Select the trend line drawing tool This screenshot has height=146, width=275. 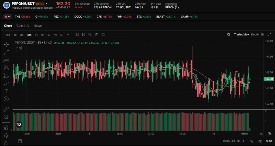point(6,52)
